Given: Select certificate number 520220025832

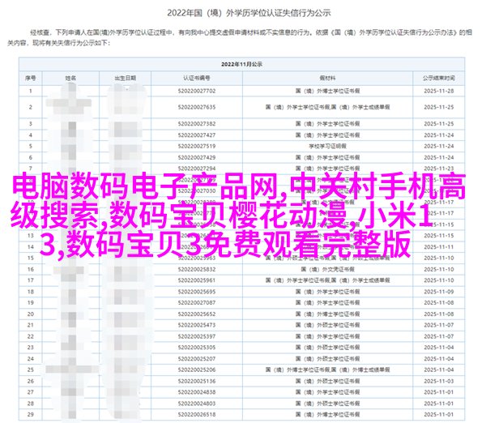Looking at the screenshot, I should [x=197, y=270].
